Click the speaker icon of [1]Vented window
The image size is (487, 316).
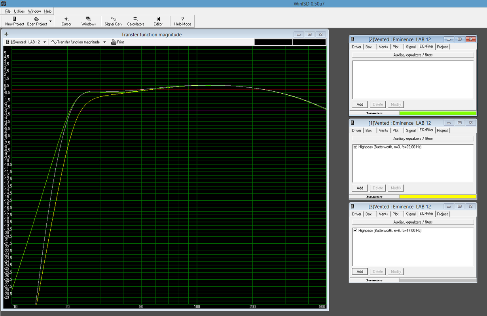point(352,123)
